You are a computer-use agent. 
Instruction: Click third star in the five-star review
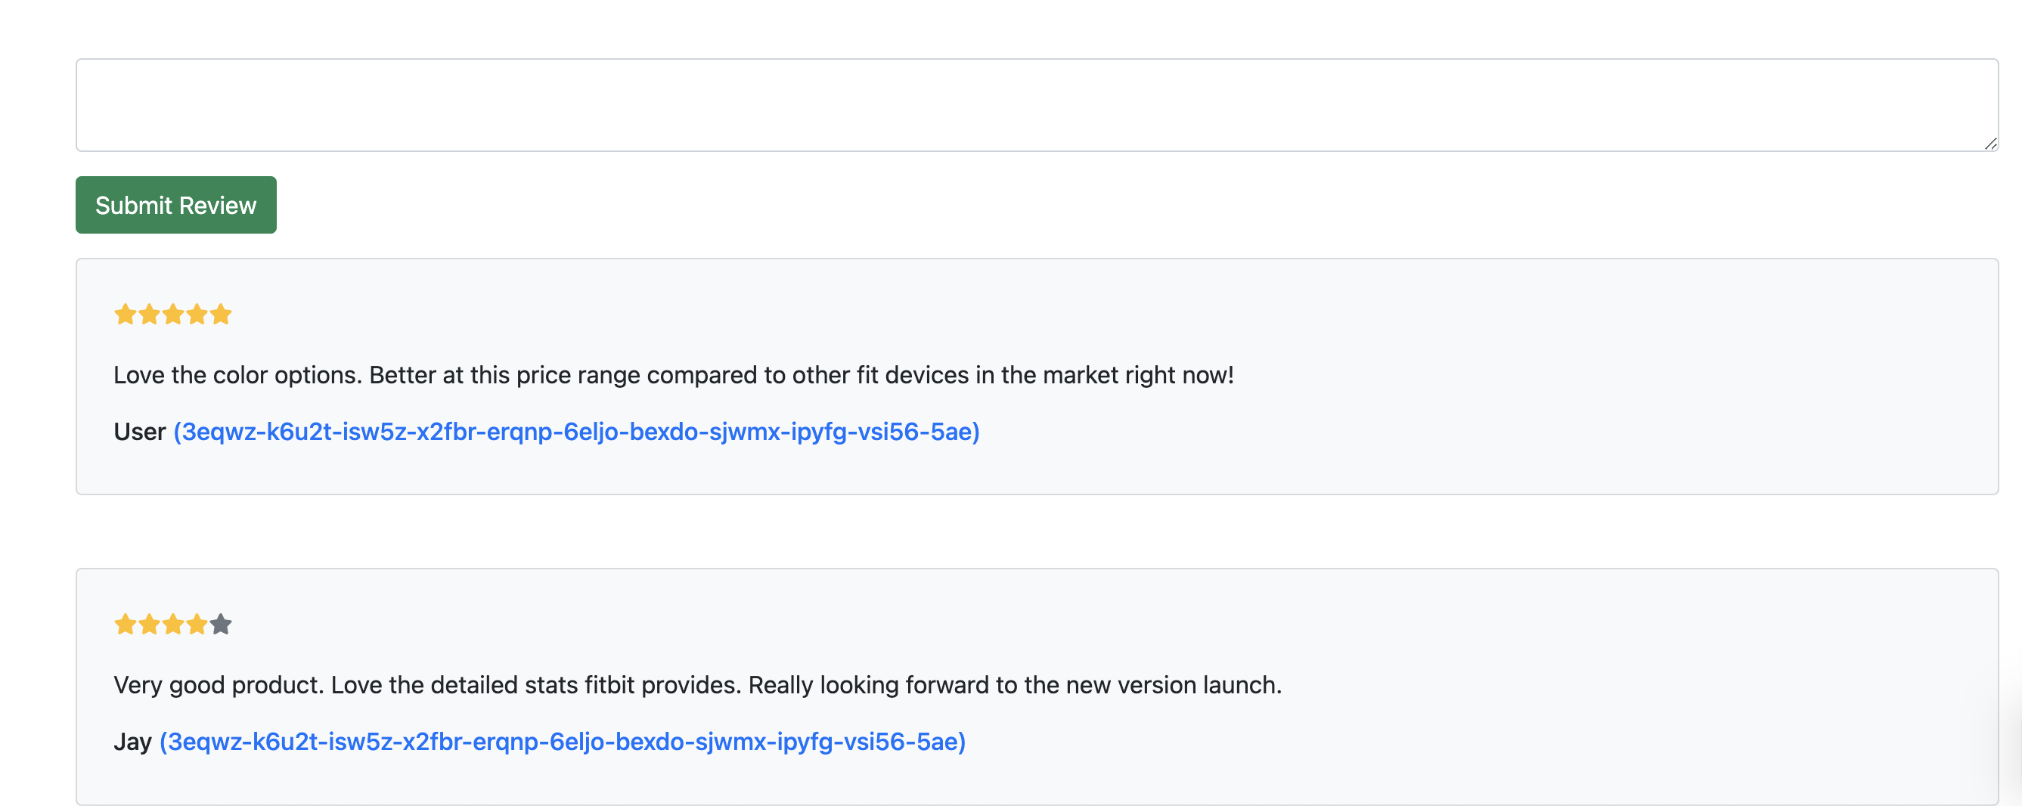pos(172,315)
